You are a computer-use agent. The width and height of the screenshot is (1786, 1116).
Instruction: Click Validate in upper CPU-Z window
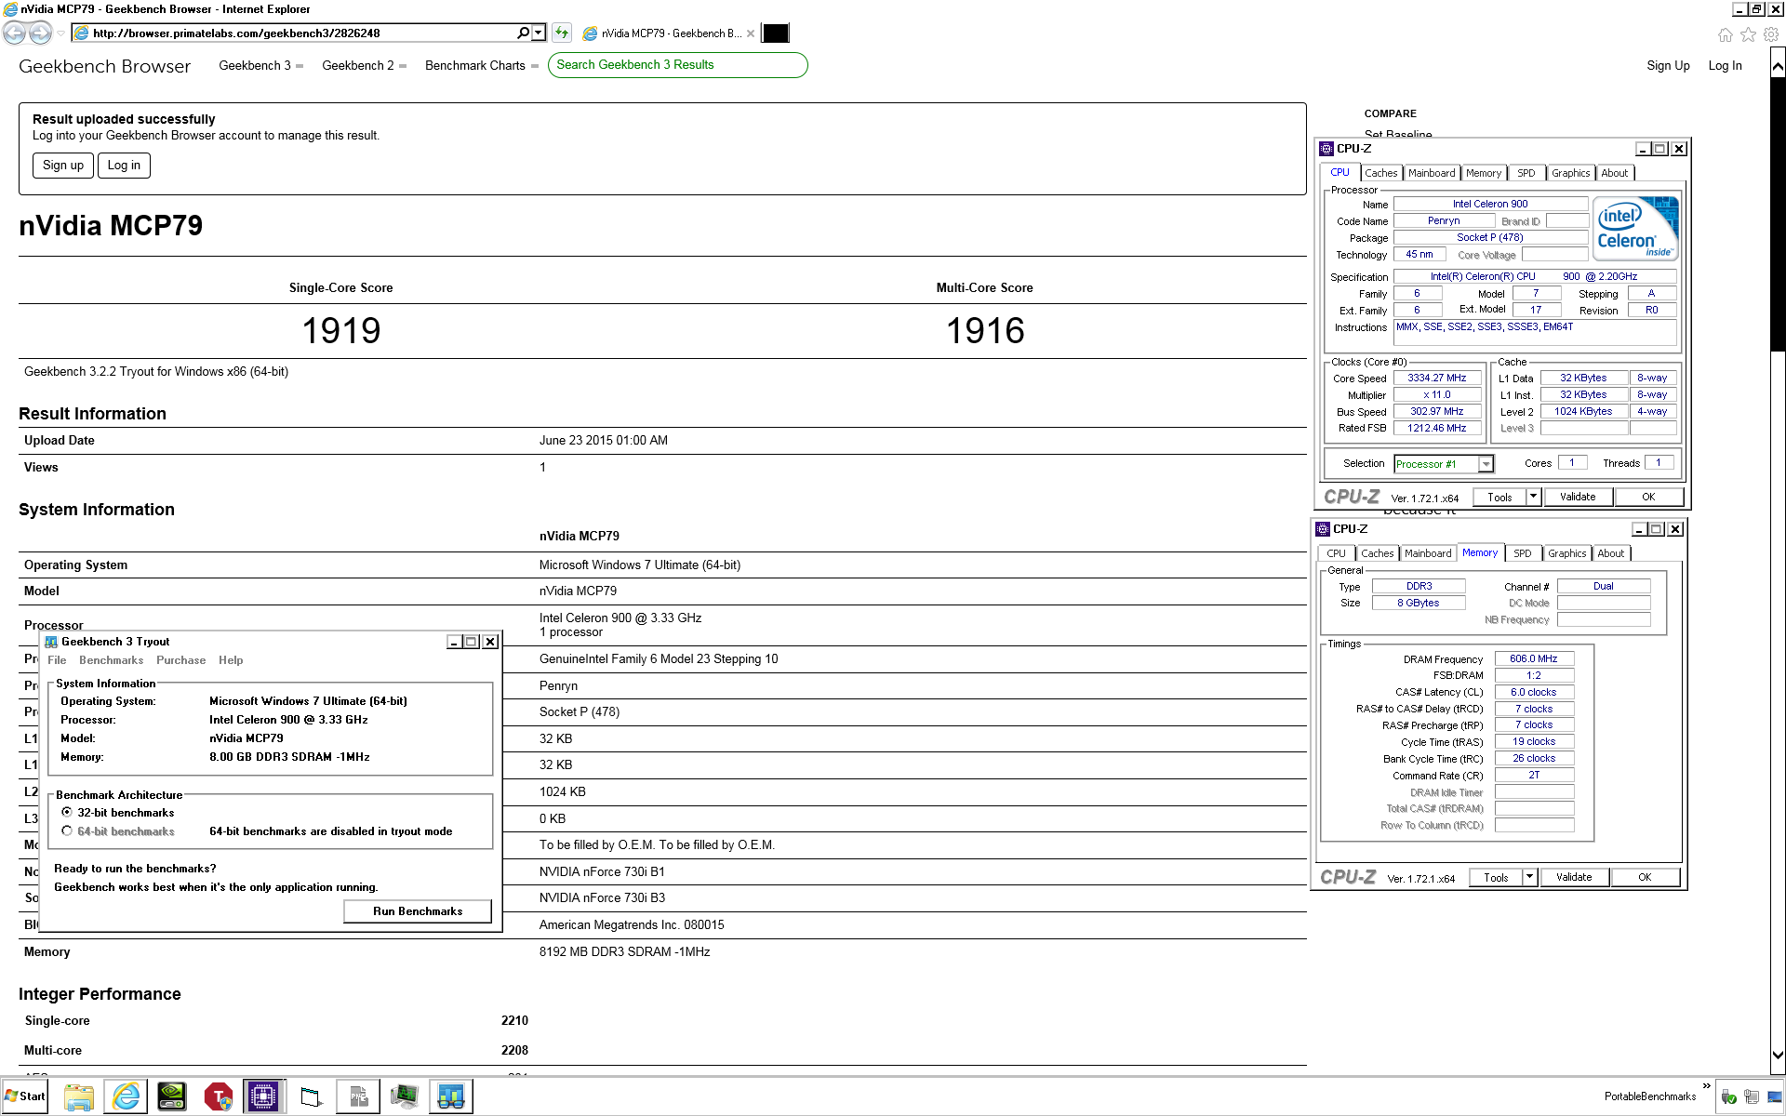point(1578,497)
